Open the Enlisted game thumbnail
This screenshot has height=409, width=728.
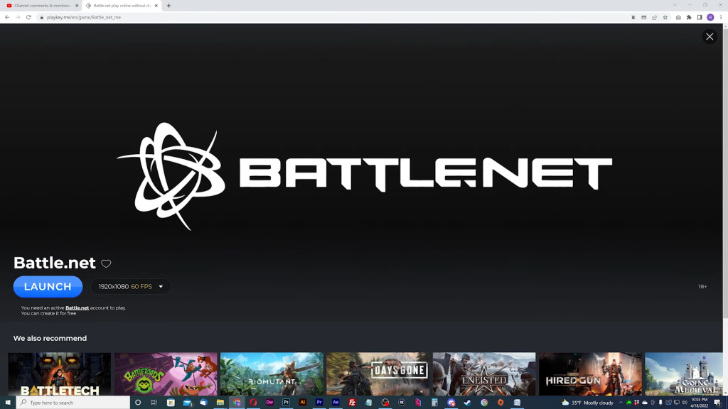click(x=483, y=373)
